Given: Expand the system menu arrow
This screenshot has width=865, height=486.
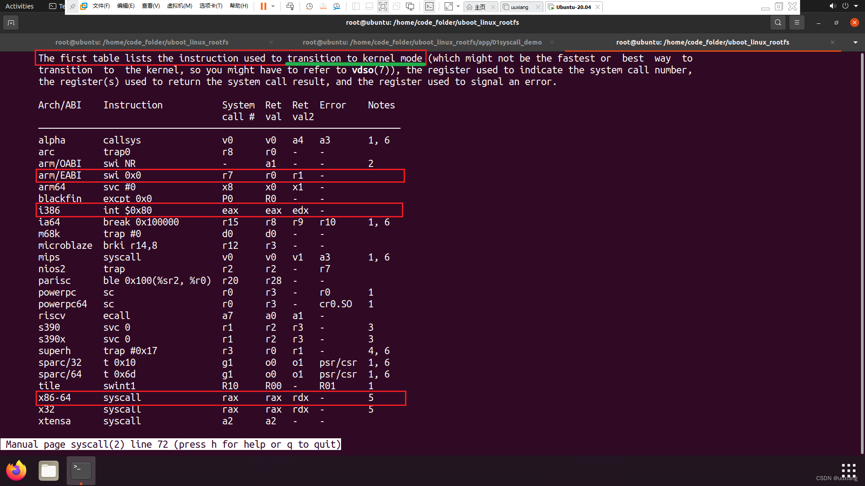Looking at the screenshot, I should [x=856, y=6].
